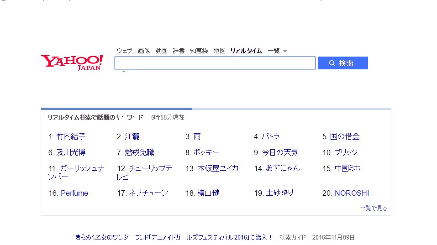Open trending keyword 今日の天気
The width and height of the screenshot is (437, 245).
(x=280, y=152)
